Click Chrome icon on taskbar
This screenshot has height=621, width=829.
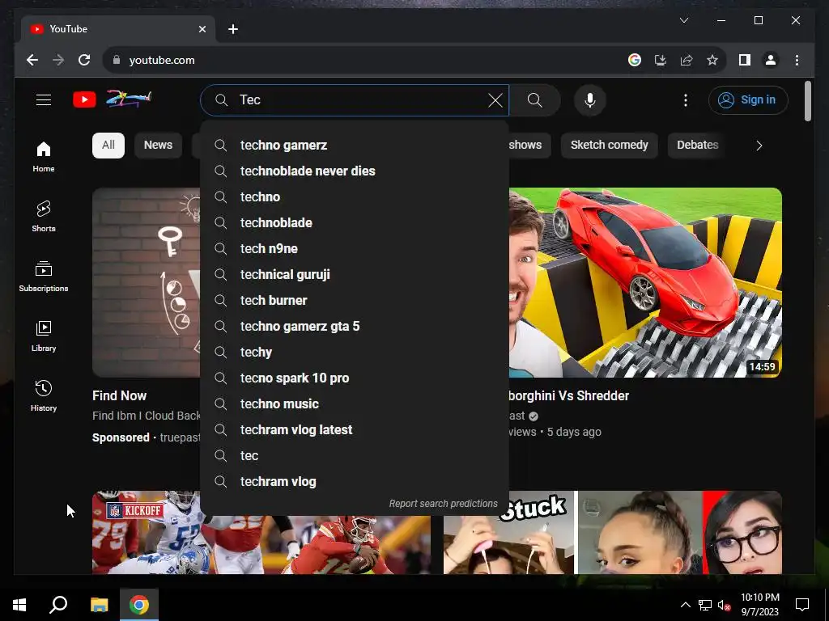tap(139, 605)
